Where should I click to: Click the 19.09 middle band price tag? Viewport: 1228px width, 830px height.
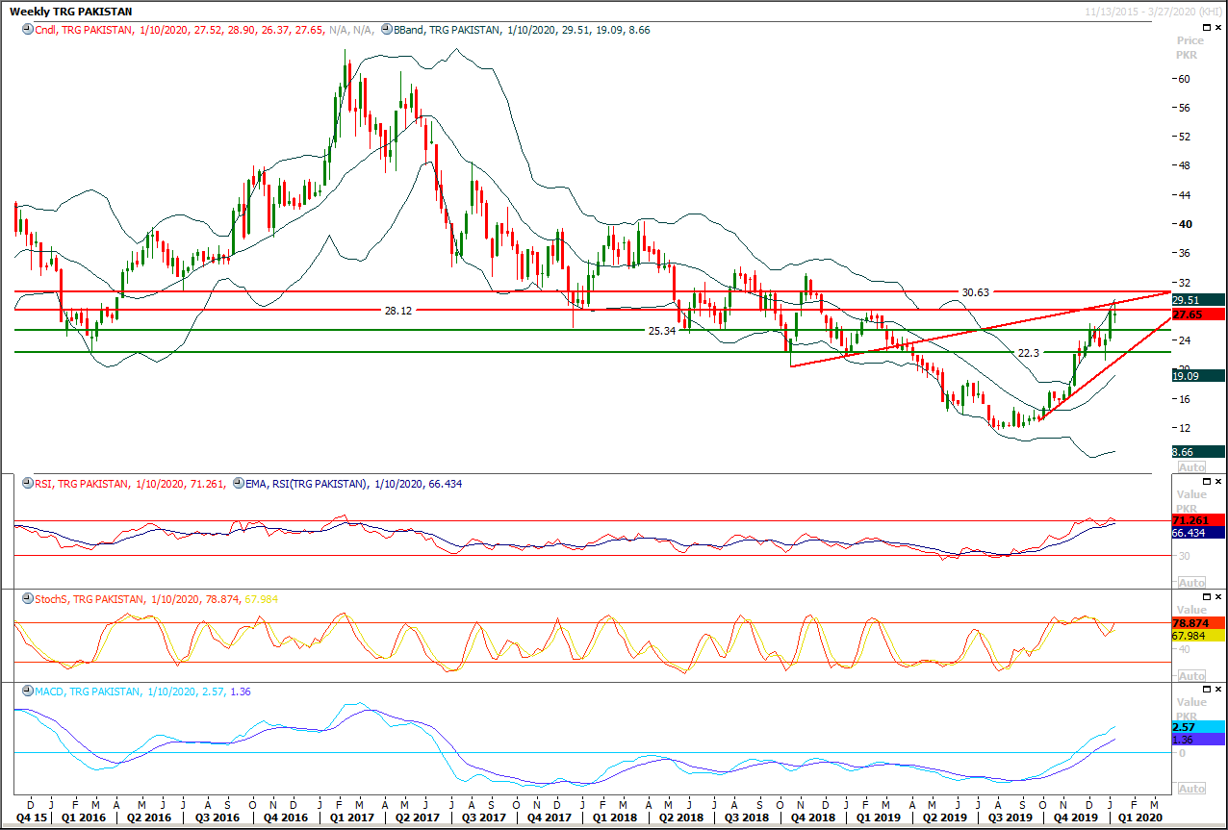pos(1197,376)
